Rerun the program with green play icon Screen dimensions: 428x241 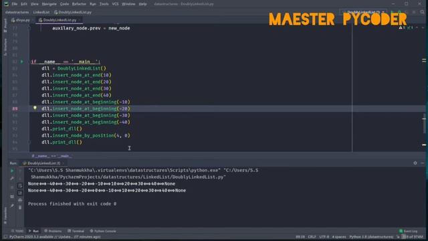pyautogui.click(x=12, y=171)
